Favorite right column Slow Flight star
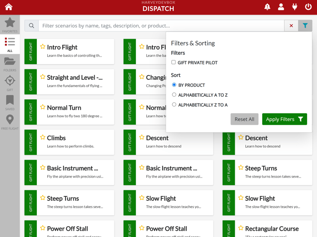Image resolution: width=317 pixels, height=237 pixels. point(241,198)
